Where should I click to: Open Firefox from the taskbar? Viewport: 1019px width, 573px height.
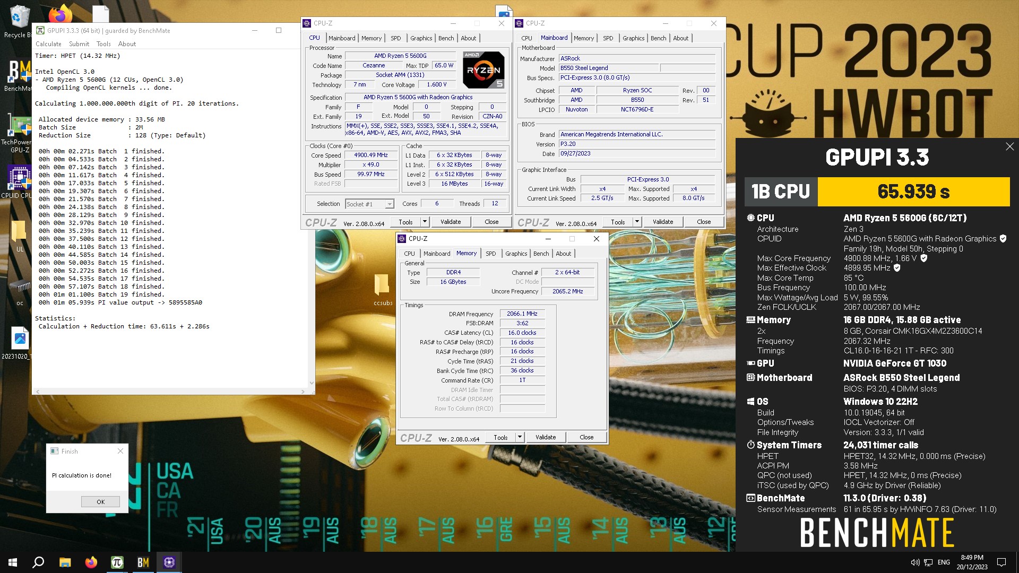91,562
